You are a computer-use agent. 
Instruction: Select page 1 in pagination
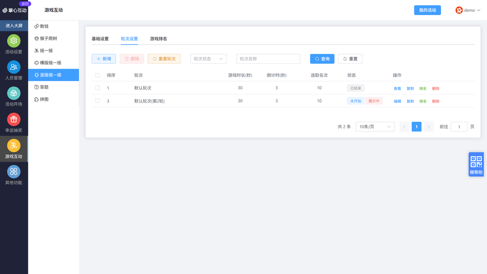416,127
